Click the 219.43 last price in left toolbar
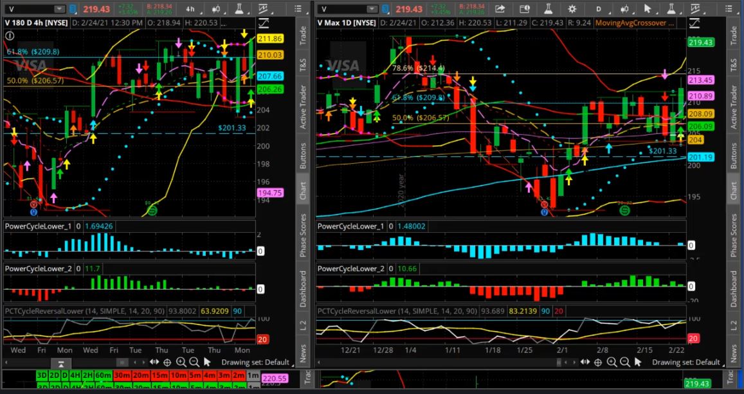This screenshot has width=744, height=394. [96, 9]
